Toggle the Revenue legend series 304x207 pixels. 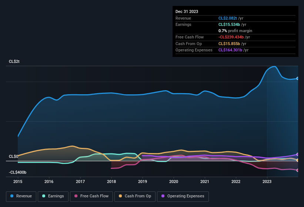point(21,196)
